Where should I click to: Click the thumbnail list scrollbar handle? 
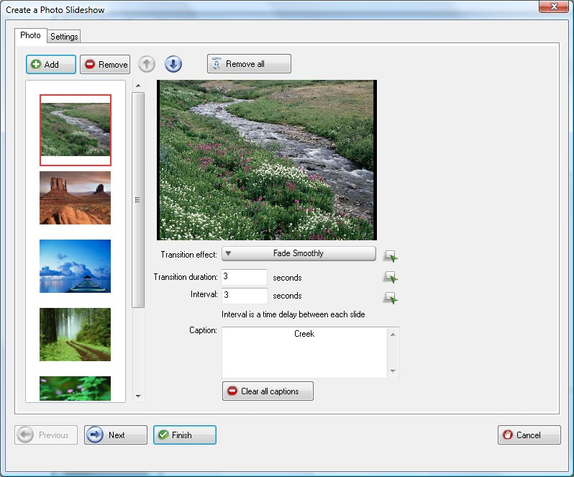(x=138, y=200)
